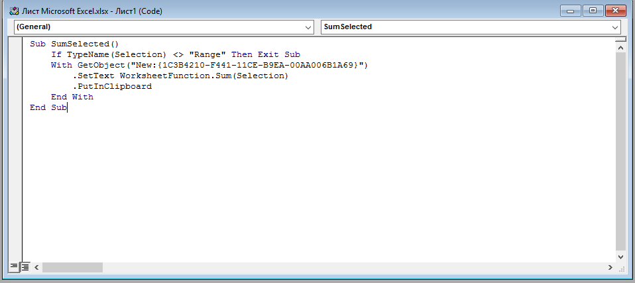Click the split bar above vertical scrollbar

point(620,40)
